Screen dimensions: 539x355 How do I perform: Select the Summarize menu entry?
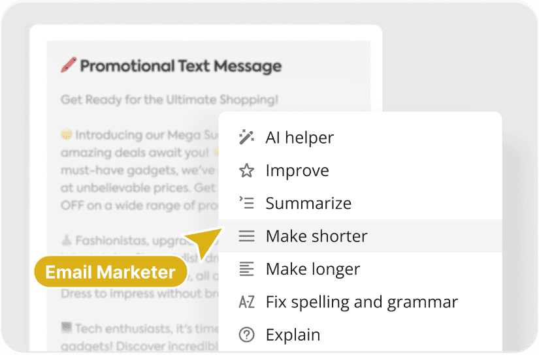(308, 203)
